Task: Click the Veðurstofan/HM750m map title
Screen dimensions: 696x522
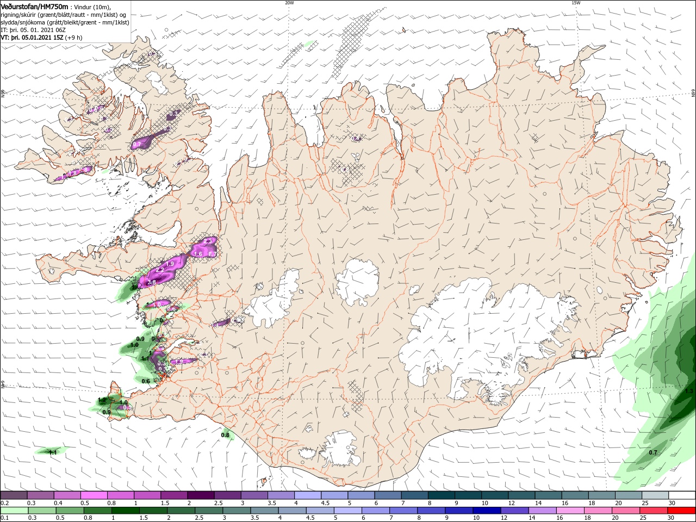Action: (35, 6)
